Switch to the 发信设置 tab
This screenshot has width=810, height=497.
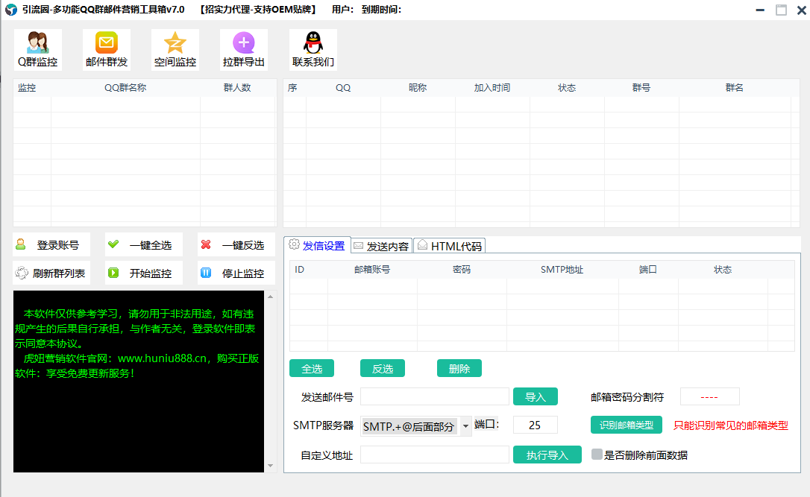pos(317,246)
